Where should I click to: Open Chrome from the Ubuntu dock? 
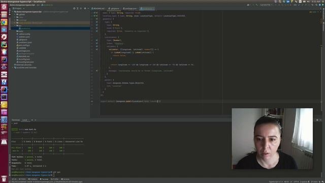[4, 22]
